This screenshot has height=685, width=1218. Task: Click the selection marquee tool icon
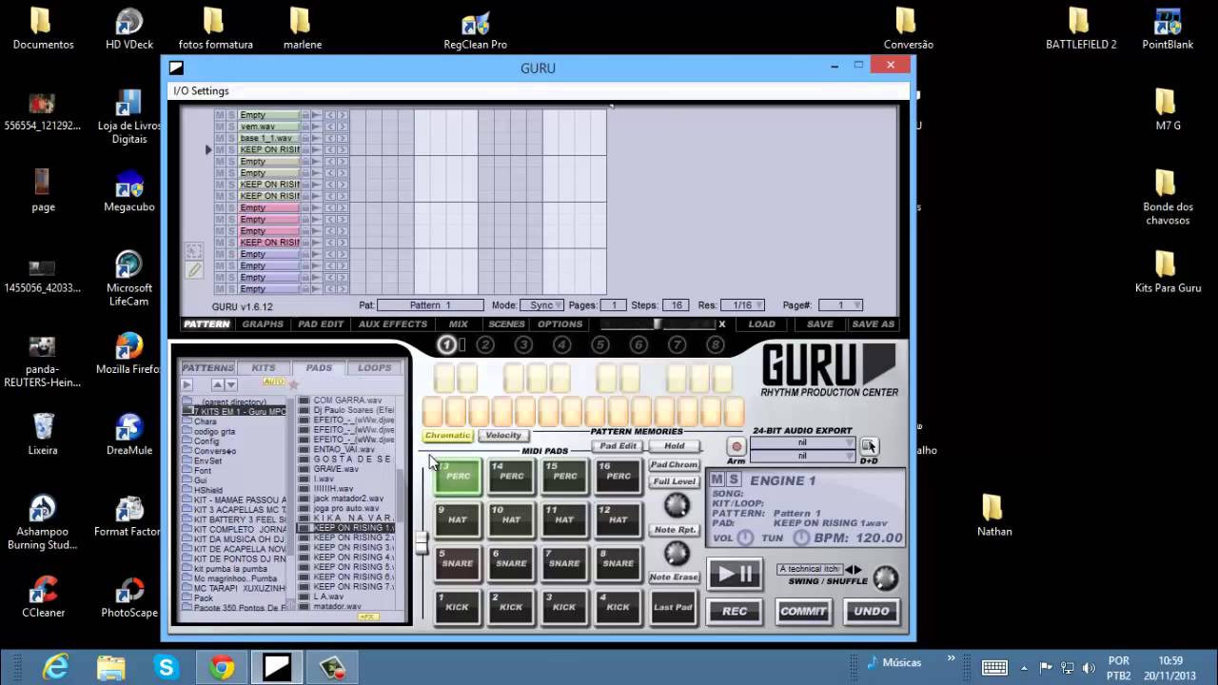pyautogui.click(x=194, y=251)
